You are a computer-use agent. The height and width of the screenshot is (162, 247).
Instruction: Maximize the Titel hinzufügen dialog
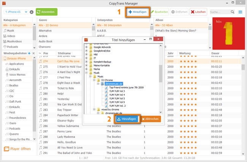tap(150, 39)
